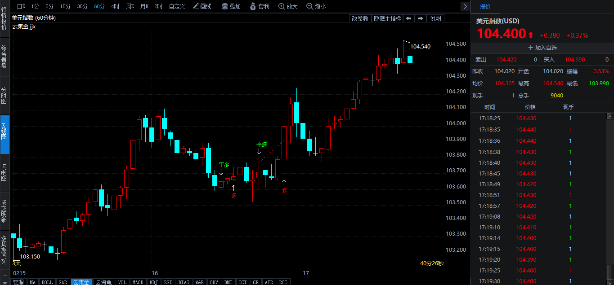The width and height of the screenshot is (614, 285).
Task: Select the ROC indicator
Action: tap(283, 282)
